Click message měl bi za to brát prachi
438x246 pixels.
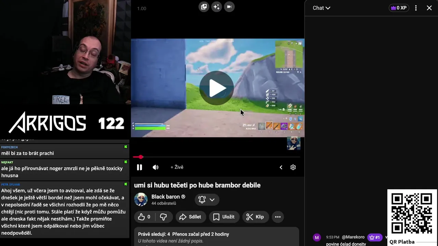27,153
